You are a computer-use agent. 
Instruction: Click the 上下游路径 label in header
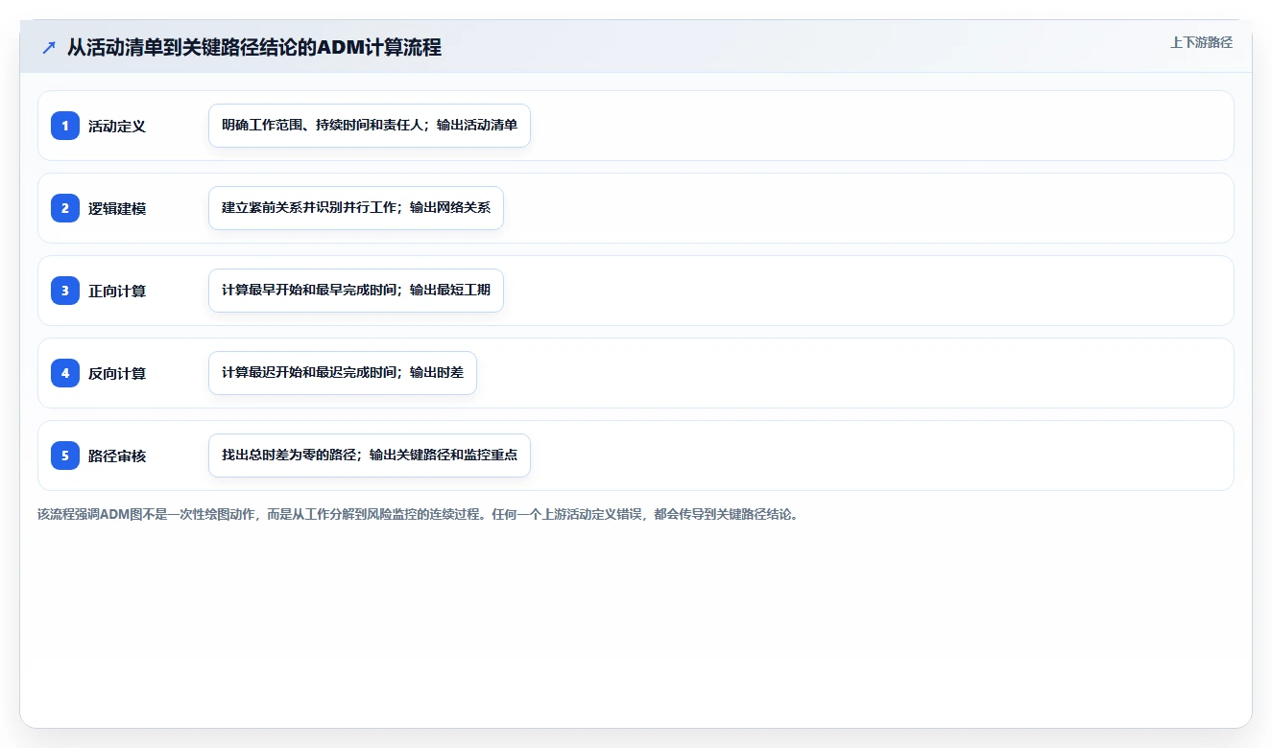(x=1201, y=42)
